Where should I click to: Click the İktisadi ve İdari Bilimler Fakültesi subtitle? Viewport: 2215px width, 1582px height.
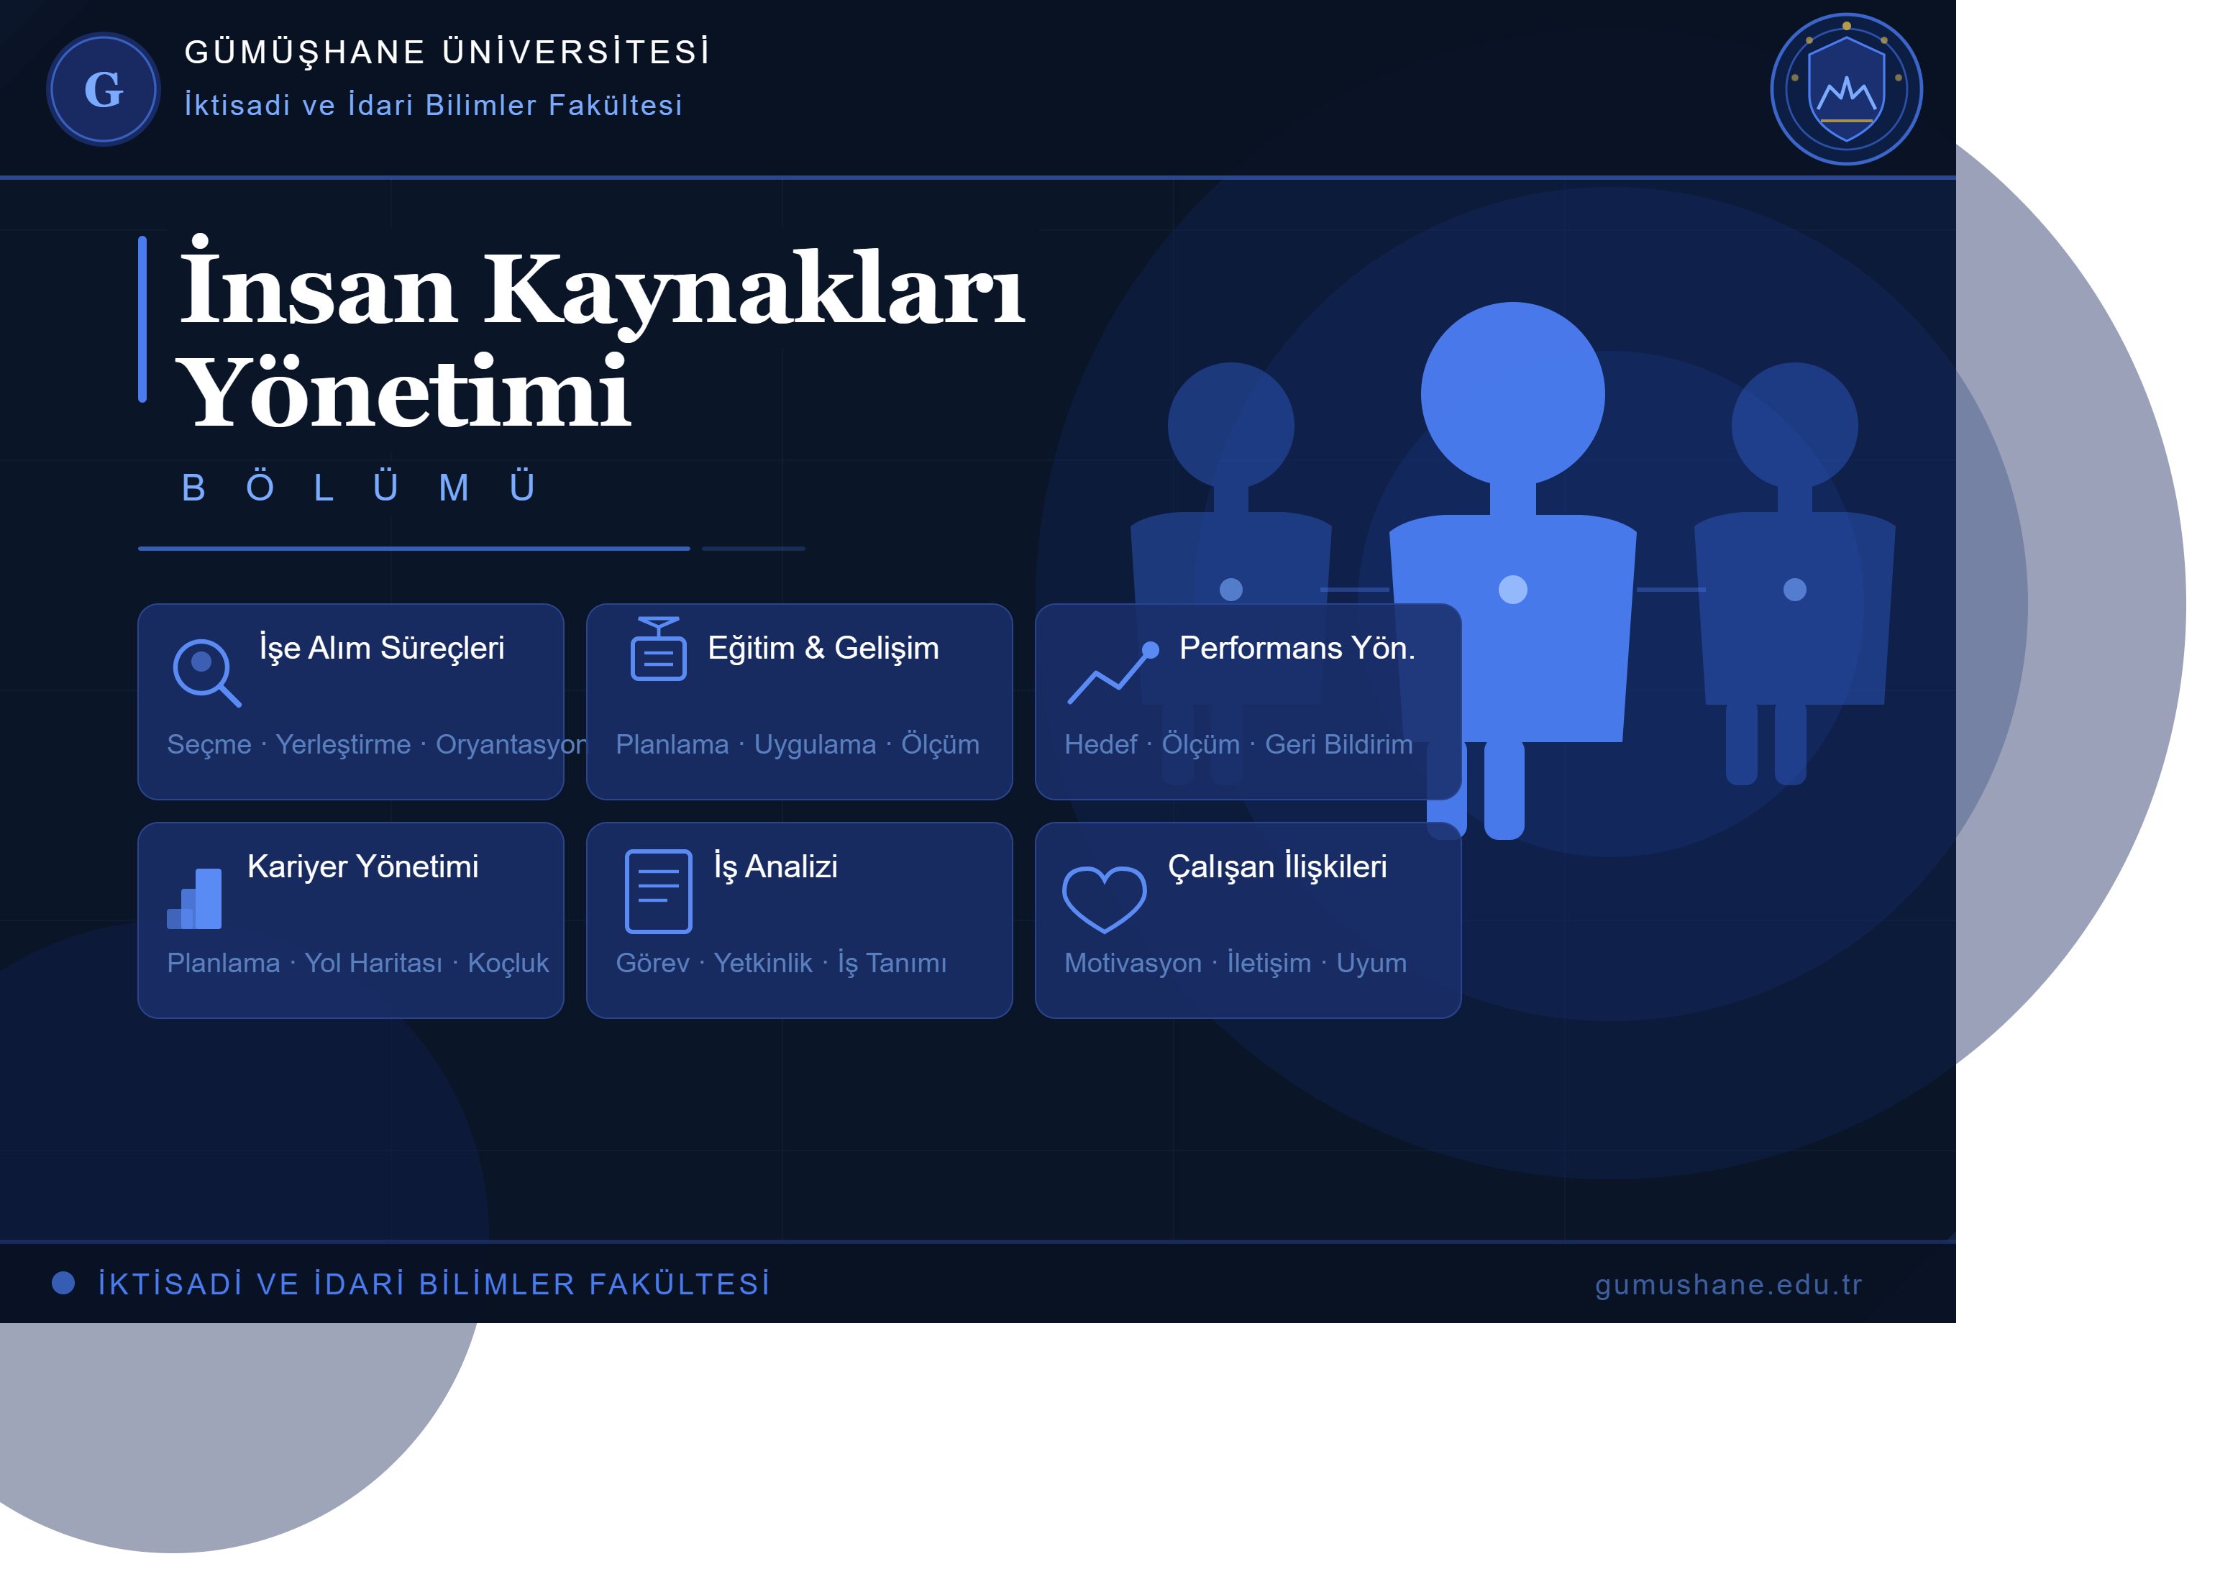coord(434,105)
